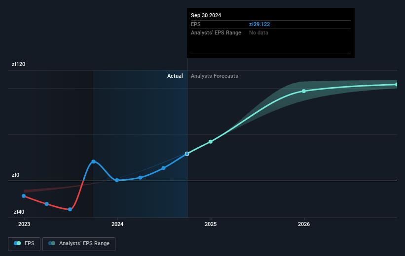Click the forecast data point at 2026

click(304, 91)
